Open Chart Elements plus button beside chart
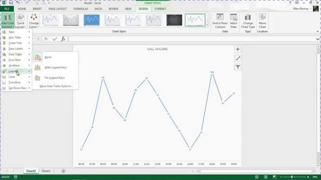The image size is (321, 180). pos(238,49)
